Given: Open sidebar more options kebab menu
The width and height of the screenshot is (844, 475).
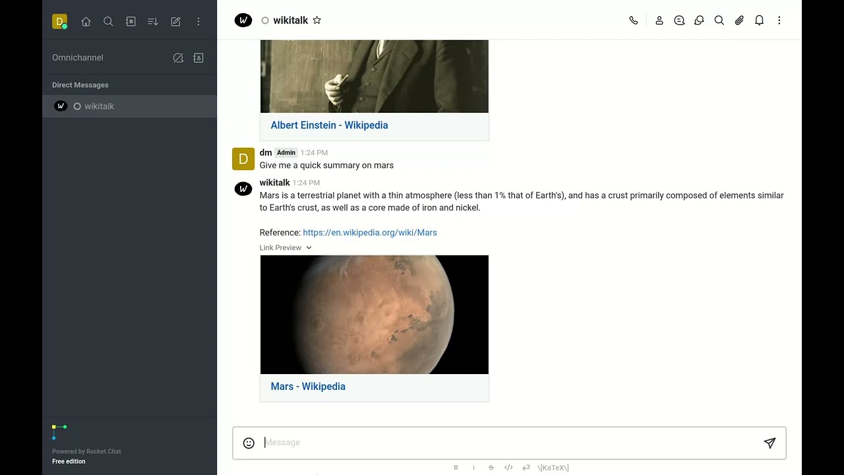Looking at the screenshot, I should click(x=198, y=21).
